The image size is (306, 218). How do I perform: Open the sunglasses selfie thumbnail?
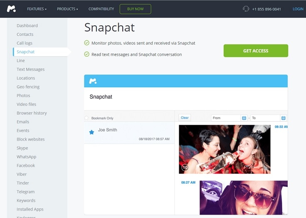(x=244, y=198)
